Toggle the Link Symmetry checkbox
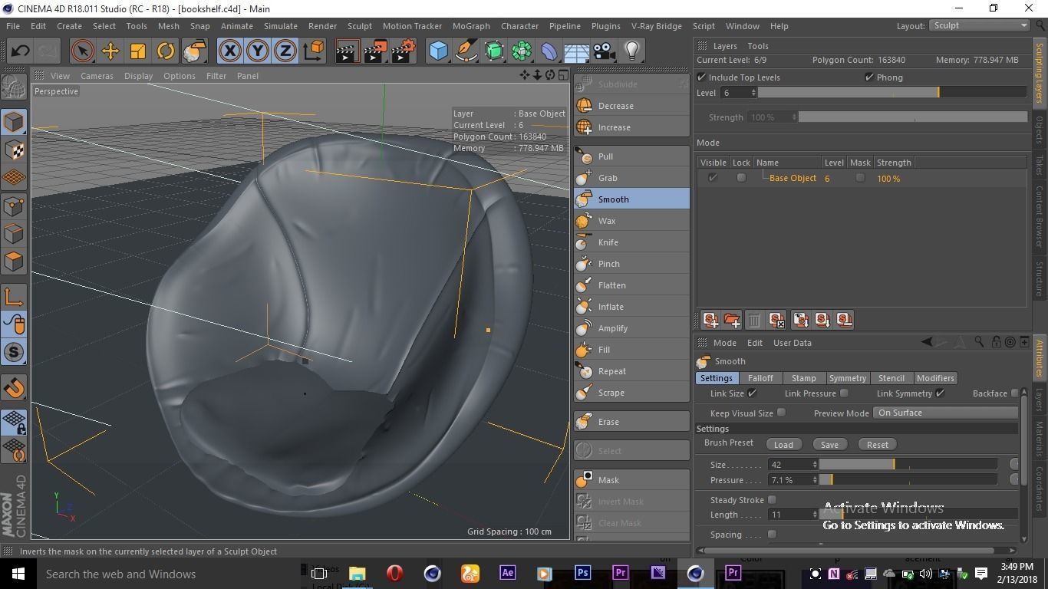 (940, 393)
